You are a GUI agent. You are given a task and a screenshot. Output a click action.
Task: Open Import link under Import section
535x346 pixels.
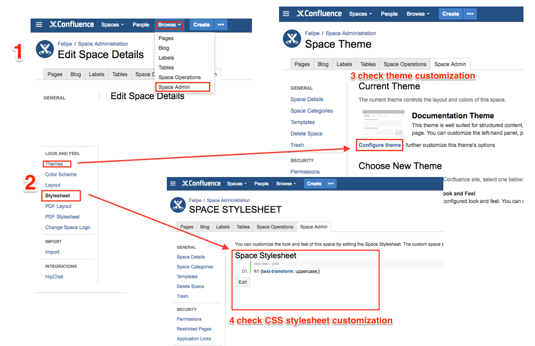tap(52, 252)
